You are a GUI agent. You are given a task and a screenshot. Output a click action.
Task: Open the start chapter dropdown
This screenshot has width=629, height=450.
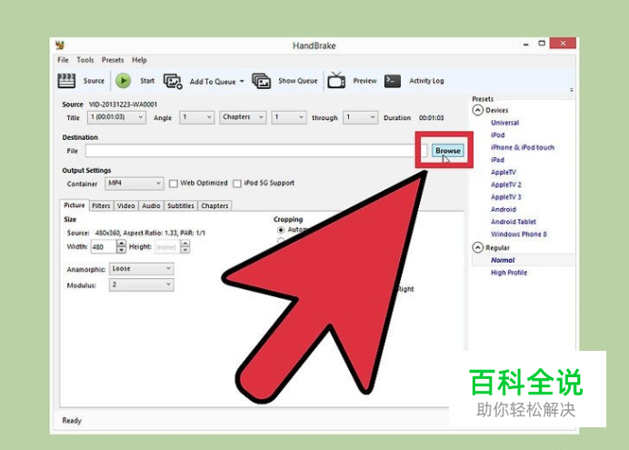[x=289, y=117]
